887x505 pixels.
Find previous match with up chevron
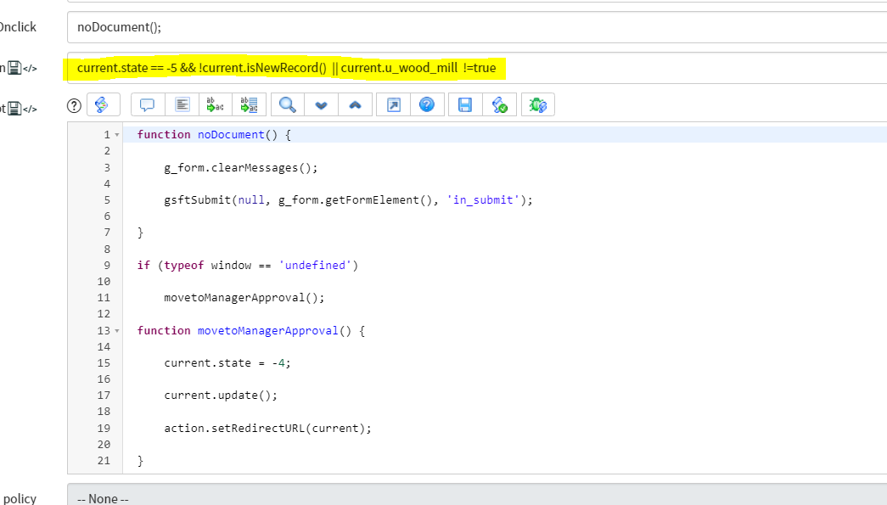coord(356,104)
